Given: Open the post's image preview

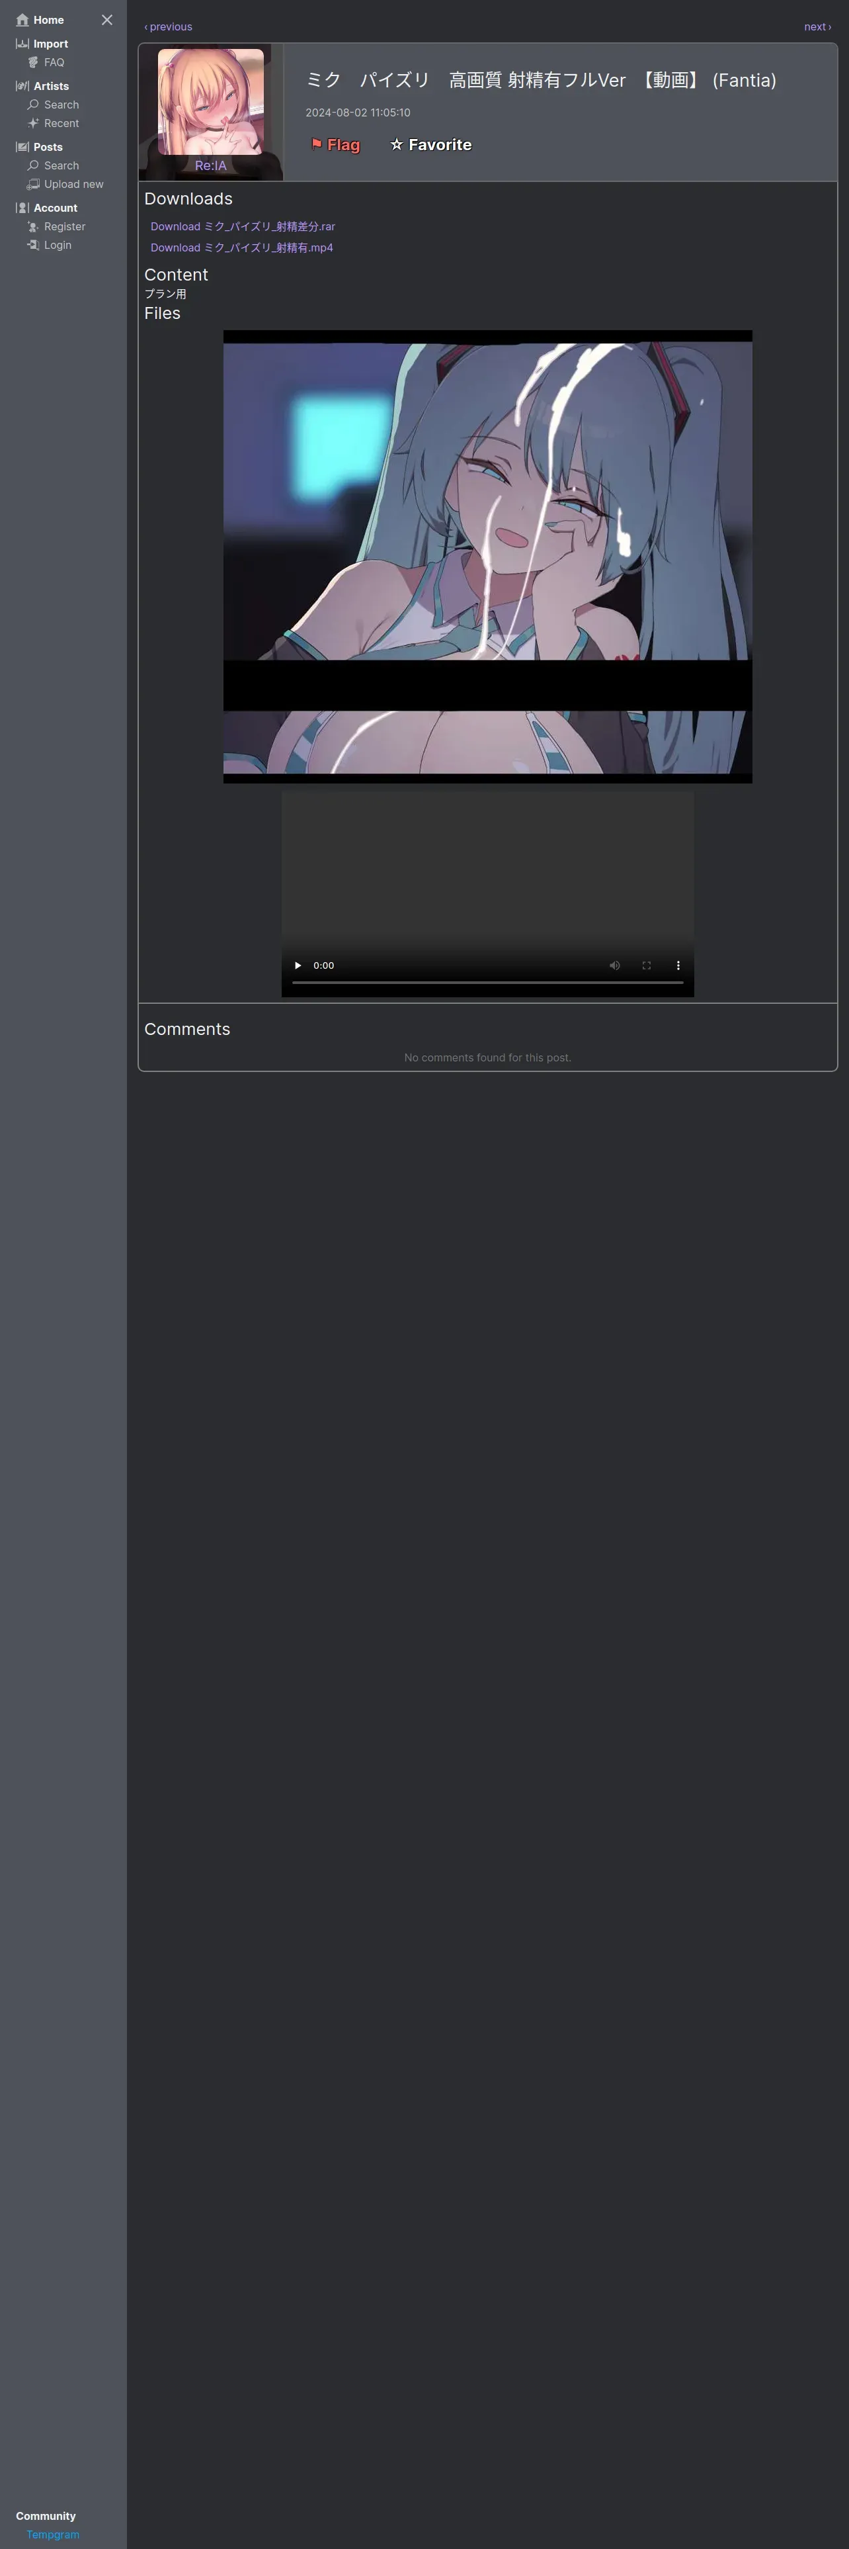Looking at the screenshot, I should click(487, 557).
